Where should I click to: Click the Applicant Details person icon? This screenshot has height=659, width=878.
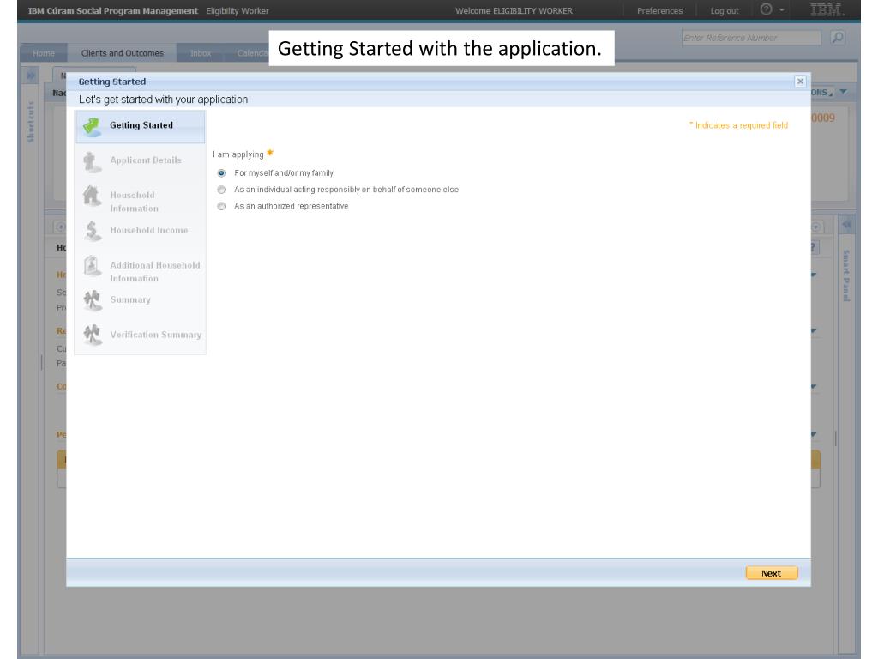[x=91, y=162]
